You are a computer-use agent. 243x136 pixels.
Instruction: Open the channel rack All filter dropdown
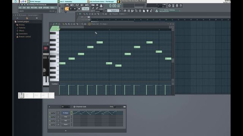tap(65, 107)
